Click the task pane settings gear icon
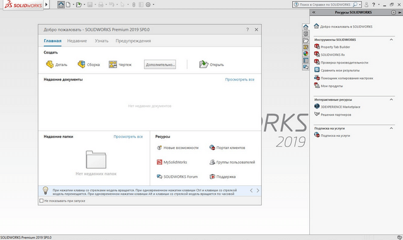The height and width of the screenshot is (240, 403). pos(394,13)
